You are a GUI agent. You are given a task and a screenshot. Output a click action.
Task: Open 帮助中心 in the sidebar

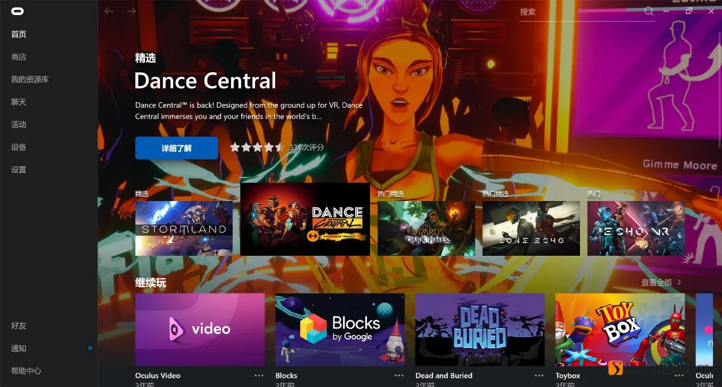pyautogui.click(x=26, y=371)
